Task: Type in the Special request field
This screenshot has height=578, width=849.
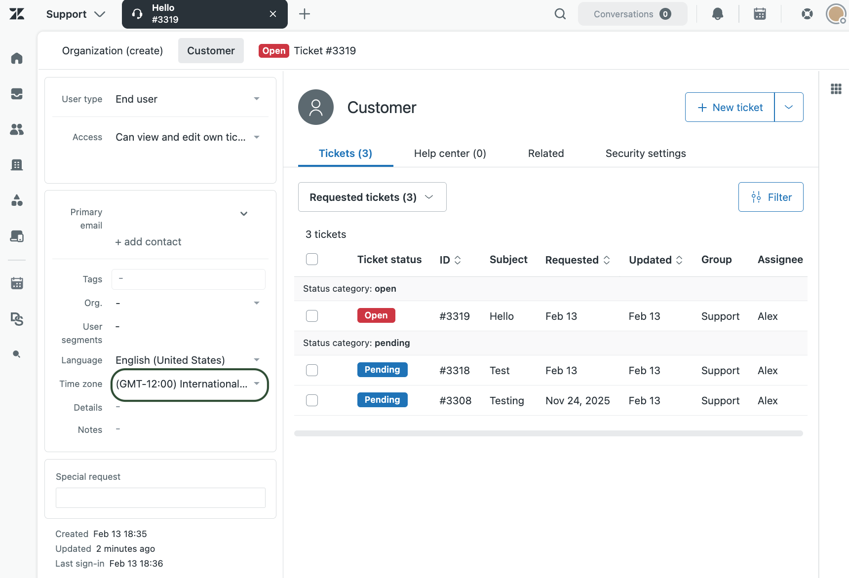Action: (160, 498)
